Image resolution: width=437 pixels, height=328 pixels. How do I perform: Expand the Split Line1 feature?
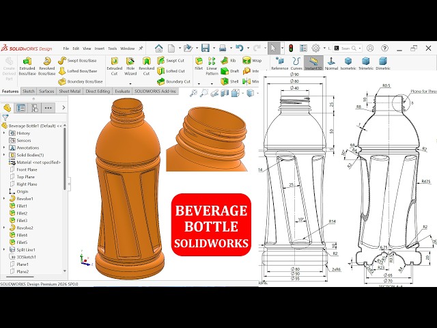tap(4, 249)
